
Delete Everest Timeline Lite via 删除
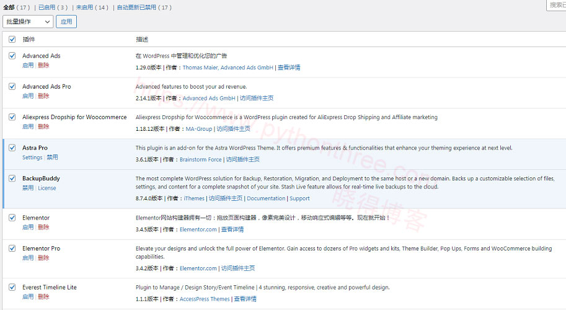43,296
